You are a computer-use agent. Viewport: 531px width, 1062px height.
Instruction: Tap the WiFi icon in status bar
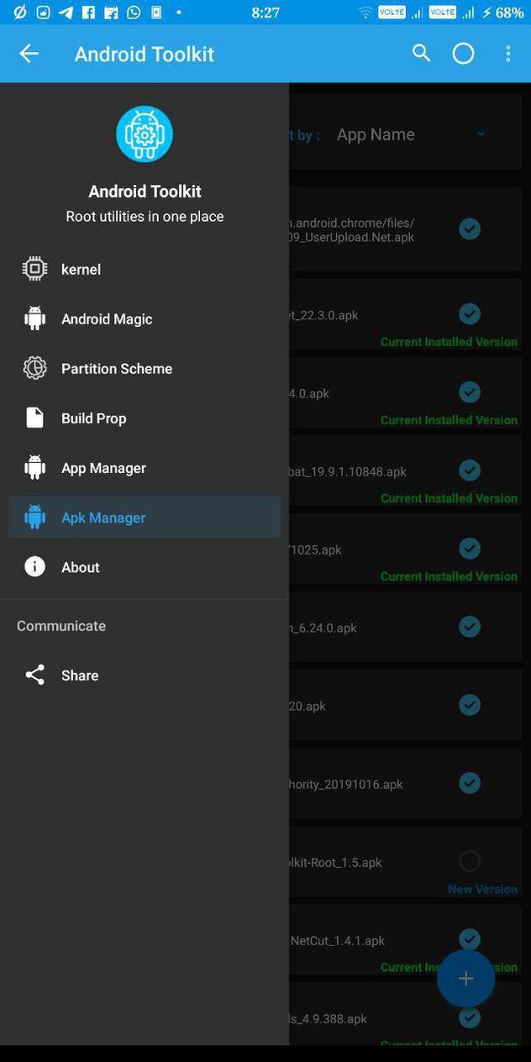click(365, 13)
